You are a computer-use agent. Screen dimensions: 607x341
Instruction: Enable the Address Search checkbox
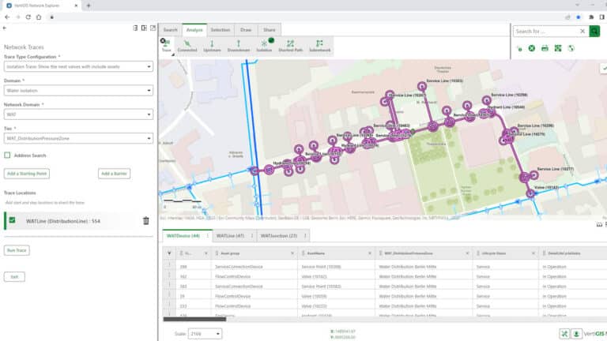(8, 156)
